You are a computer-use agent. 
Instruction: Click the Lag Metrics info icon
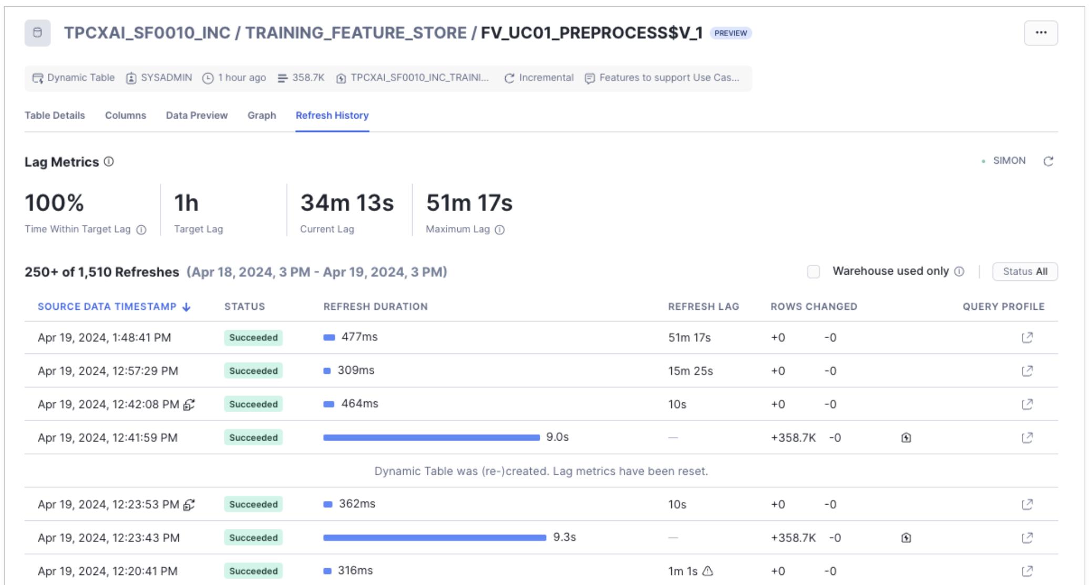coord(109,161)
